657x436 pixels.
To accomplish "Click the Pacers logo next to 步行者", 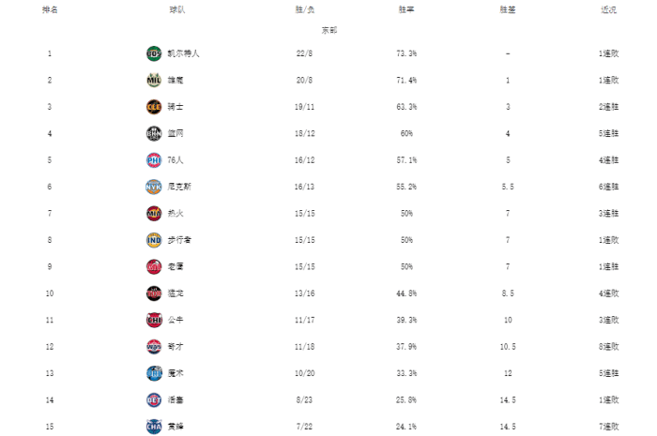I will coord(154,240).
